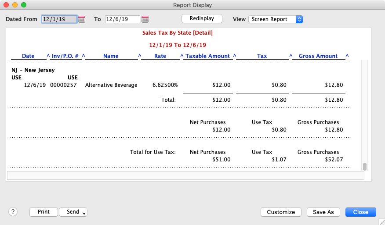Open the To date calendar picker
This screenshot has height=225, width=385.
point(145,19)
